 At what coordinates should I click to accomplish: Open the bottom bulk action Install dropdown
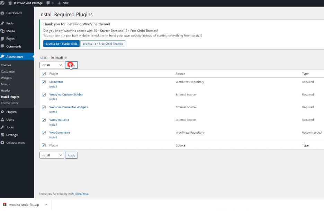(52, 155)
